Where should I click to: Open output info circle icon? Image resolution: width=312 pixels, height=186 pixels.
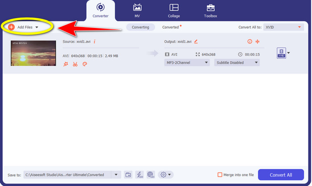coord(250,41)
